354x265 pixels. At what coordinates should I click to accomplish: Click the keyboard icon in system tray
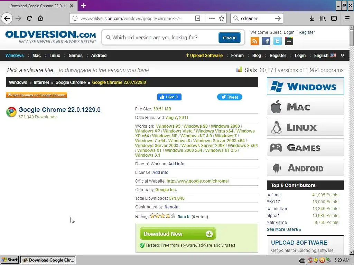click(302, 260)
